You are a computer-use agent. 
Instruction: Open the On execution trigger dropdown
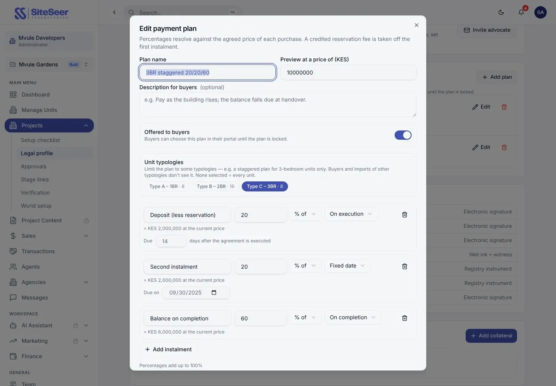(351, 214)
